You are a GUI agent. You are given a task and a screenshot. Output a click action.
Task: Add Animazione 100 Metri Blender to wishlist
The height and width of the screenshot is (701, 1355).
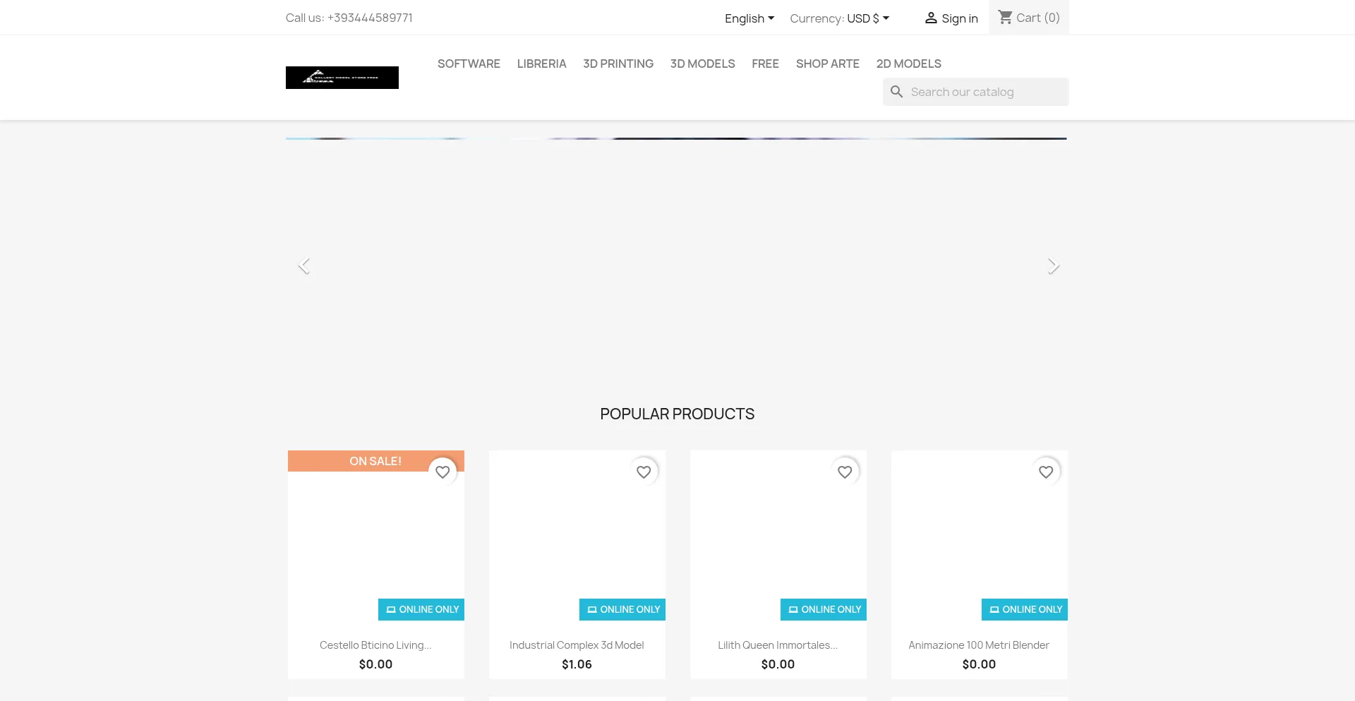tap(1046, 472)
